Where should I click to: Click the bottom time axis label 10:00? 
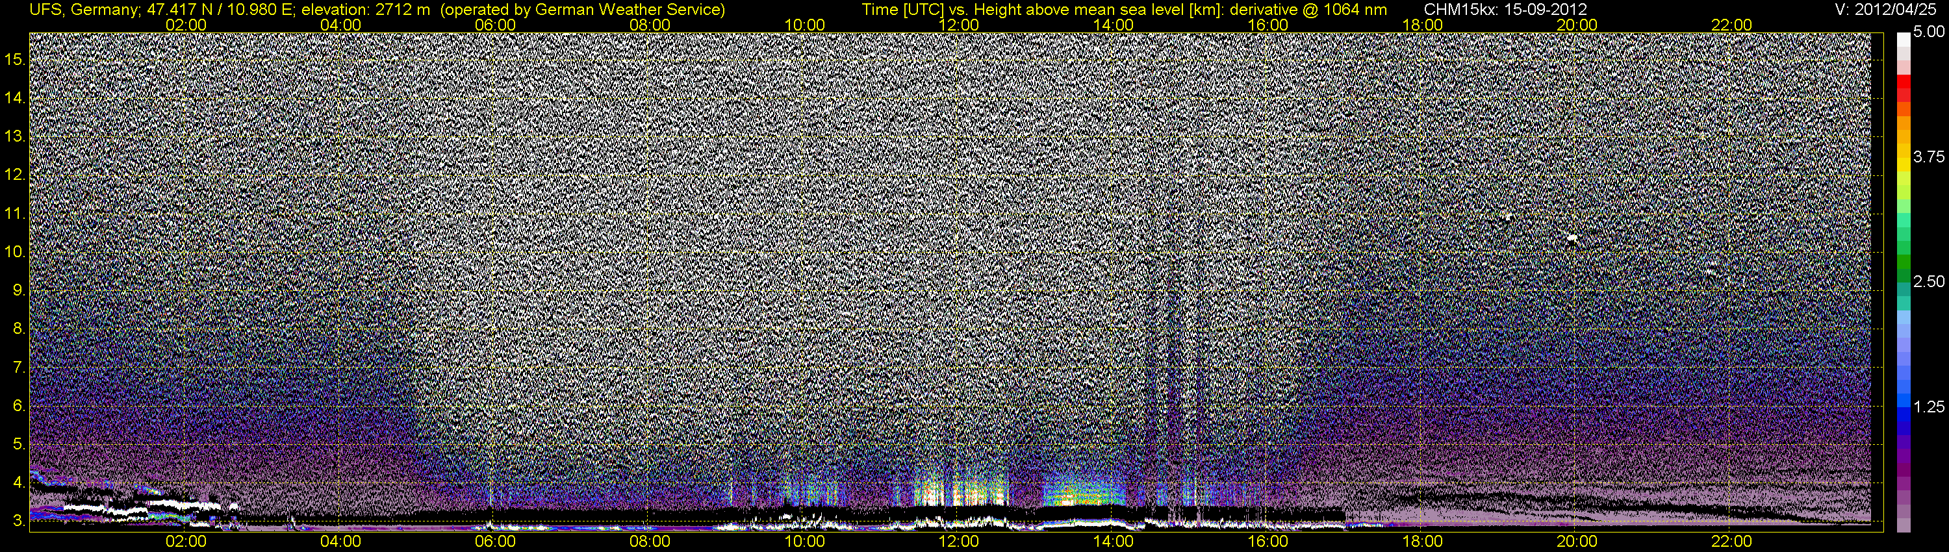(x=804, y=542)
